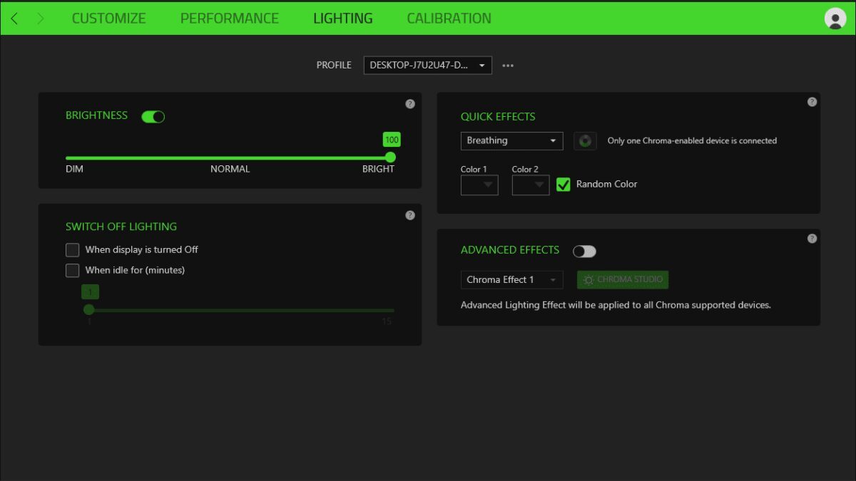Go forward with the right arrow icon
The height and width of the screenshot is (481, 856).
pos(41,19)
